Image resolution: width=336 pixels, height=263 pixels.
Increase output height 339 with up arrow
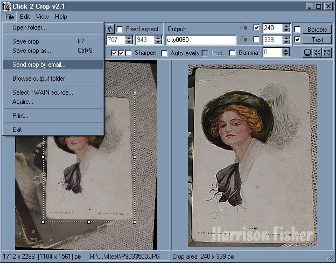click(x=286, y=38)
